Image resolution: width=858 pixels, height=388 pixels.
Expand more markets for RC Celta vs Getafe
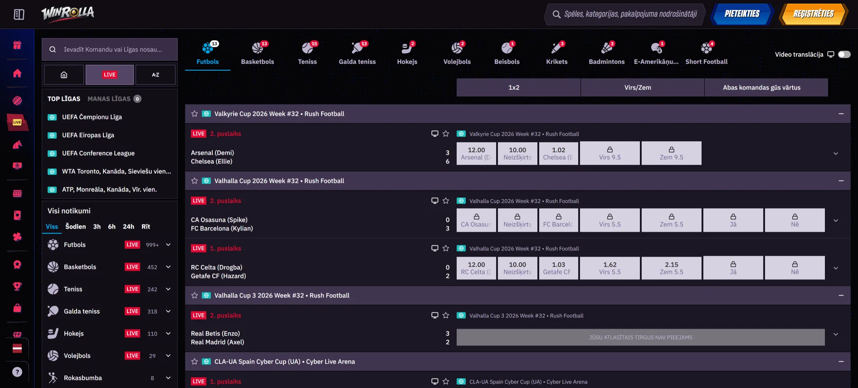coord(835,268)
